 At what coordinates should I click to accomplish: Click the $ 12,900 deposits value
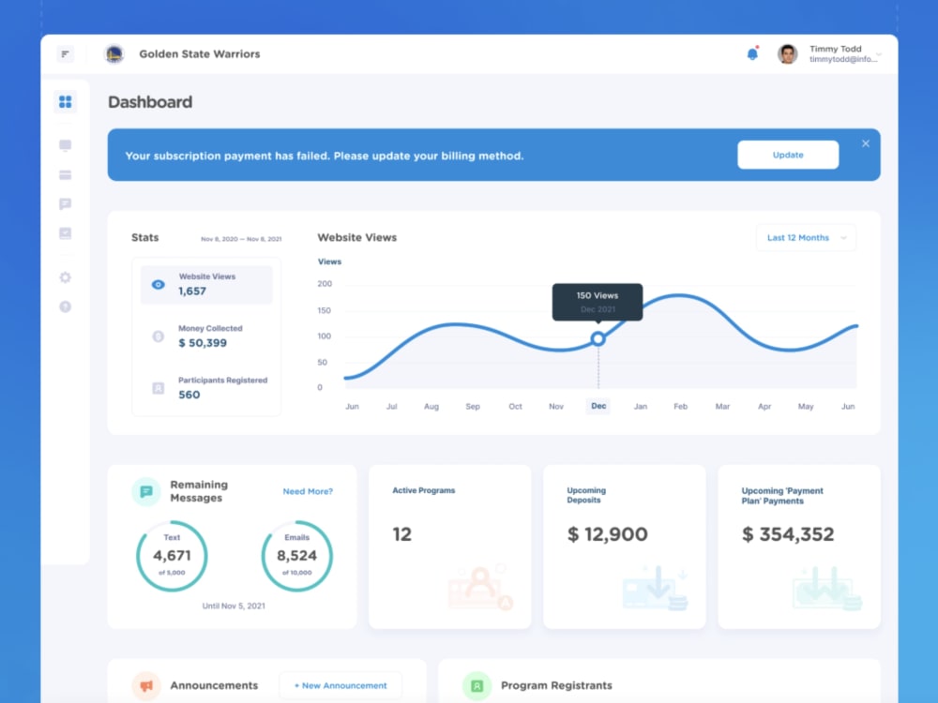[607, 534]
